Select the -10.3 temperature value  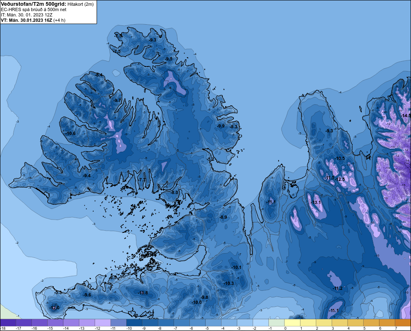pyautogui.click(x=229, y=283)
